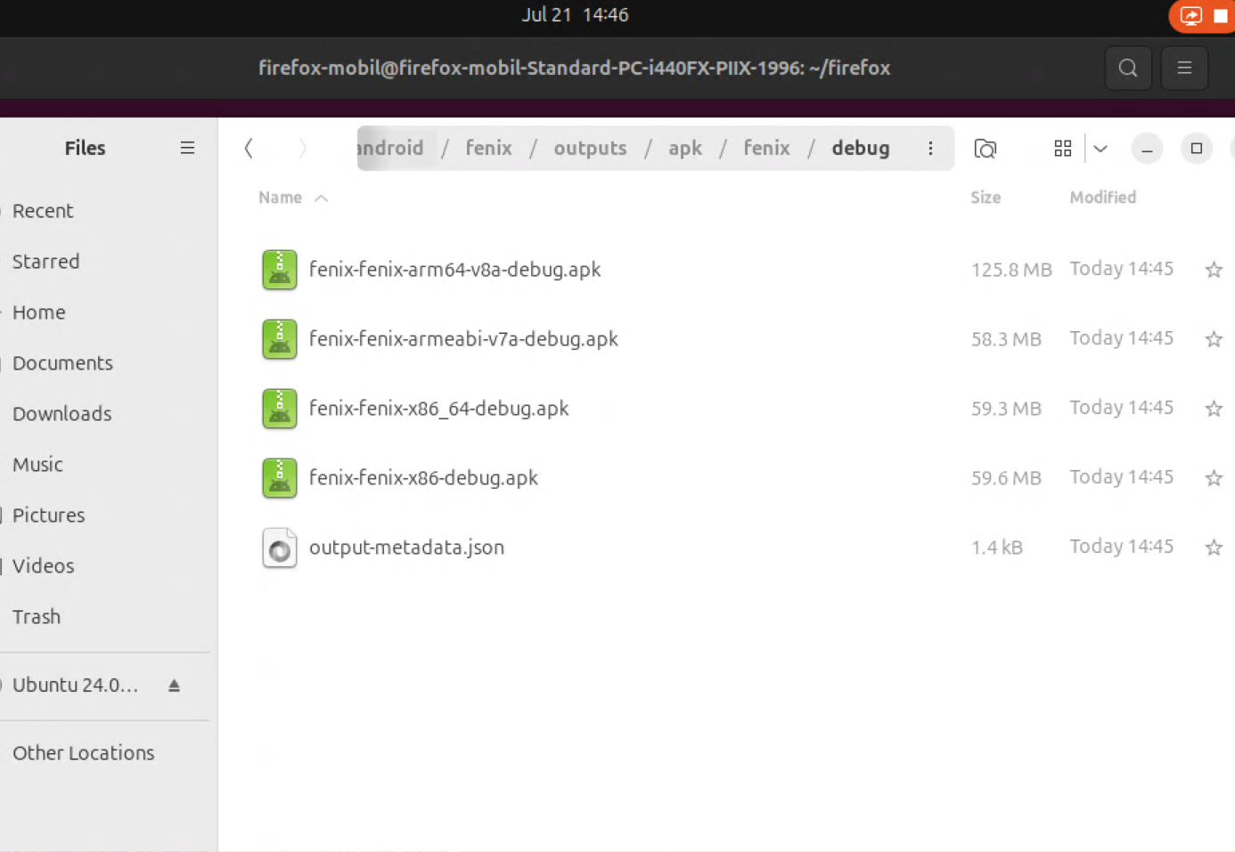The image size is (1235, 852).
Task: Click the debug path segment
Action: coord(860,148)
